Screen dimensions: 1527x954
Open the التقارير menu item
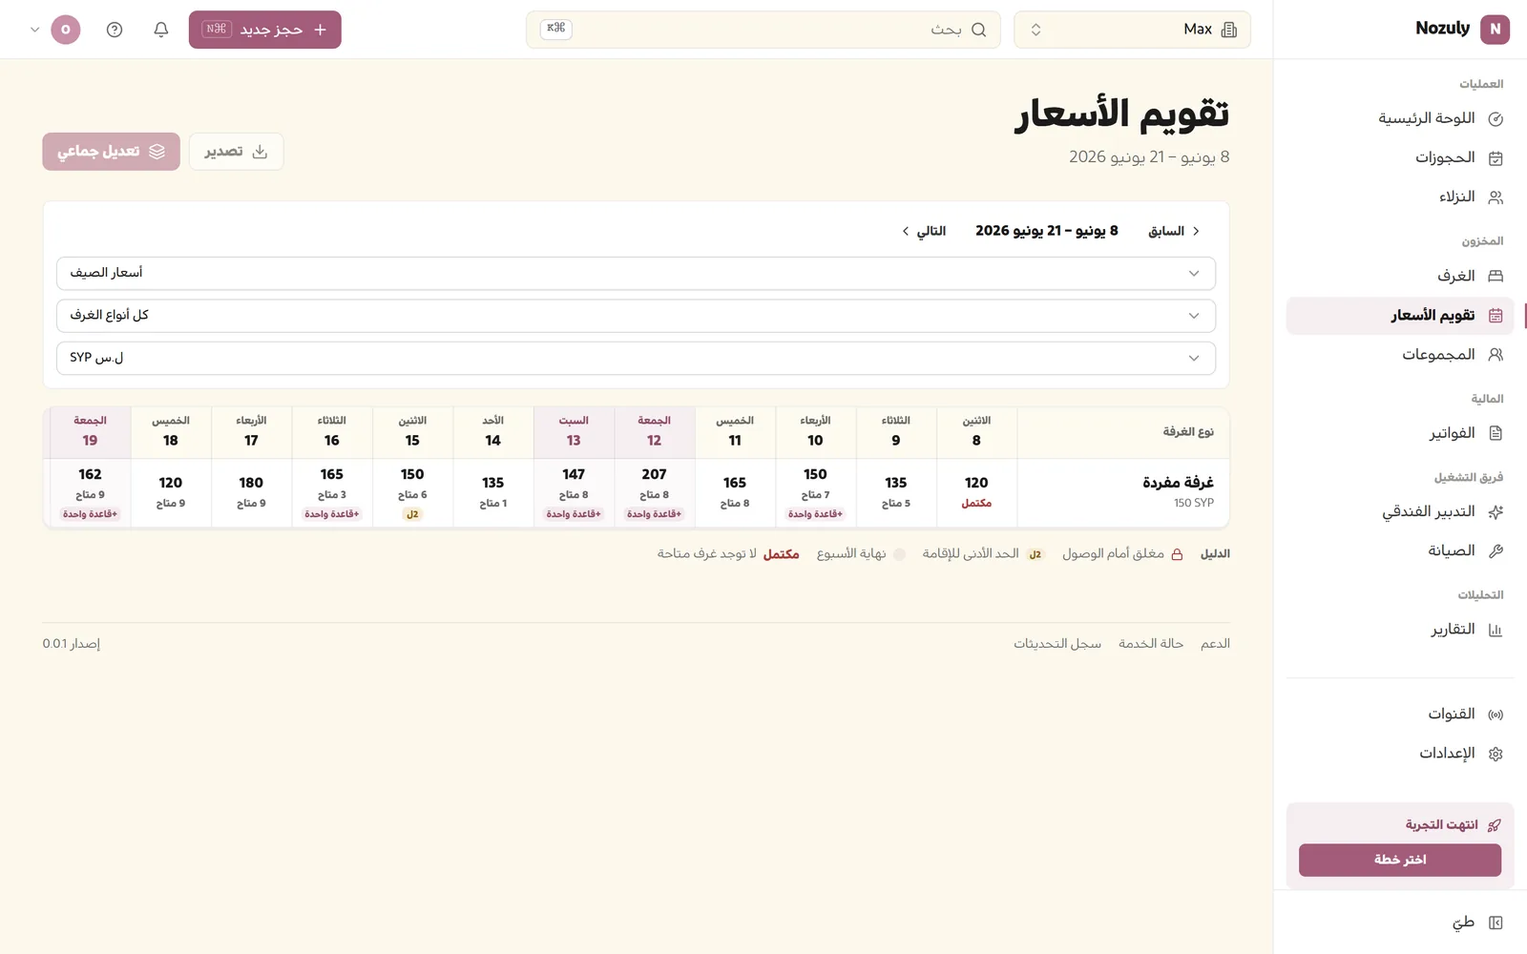1400,630
